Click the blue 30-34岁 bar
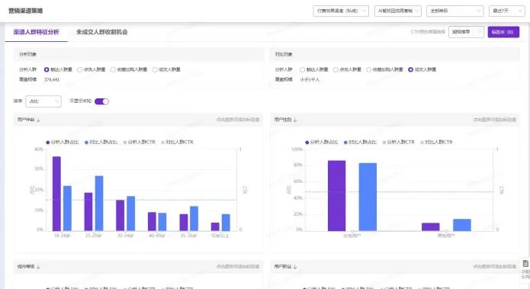 [131, 214]
